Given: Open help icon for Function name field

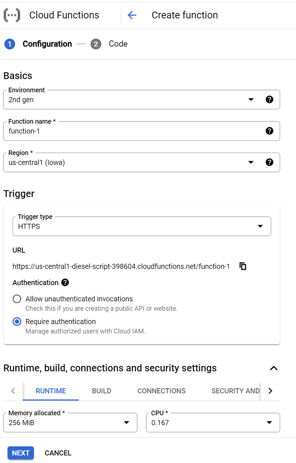Looking at the screenshot, I should pyautogui.click(x=270, y=131).
